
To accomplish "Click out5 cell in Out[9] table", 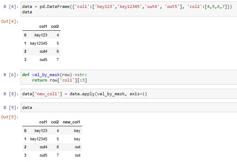I will pyautogui.click(x=43, y=156).
